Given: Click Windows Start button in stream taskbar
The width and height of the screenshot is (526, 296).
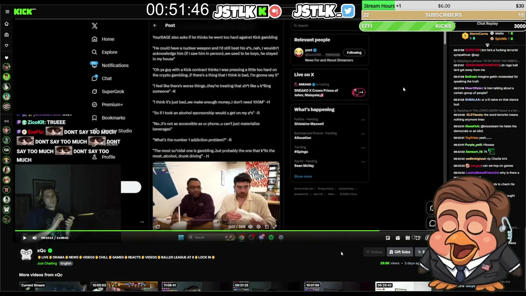Looking at the screenshot, I should click(181, 237).
